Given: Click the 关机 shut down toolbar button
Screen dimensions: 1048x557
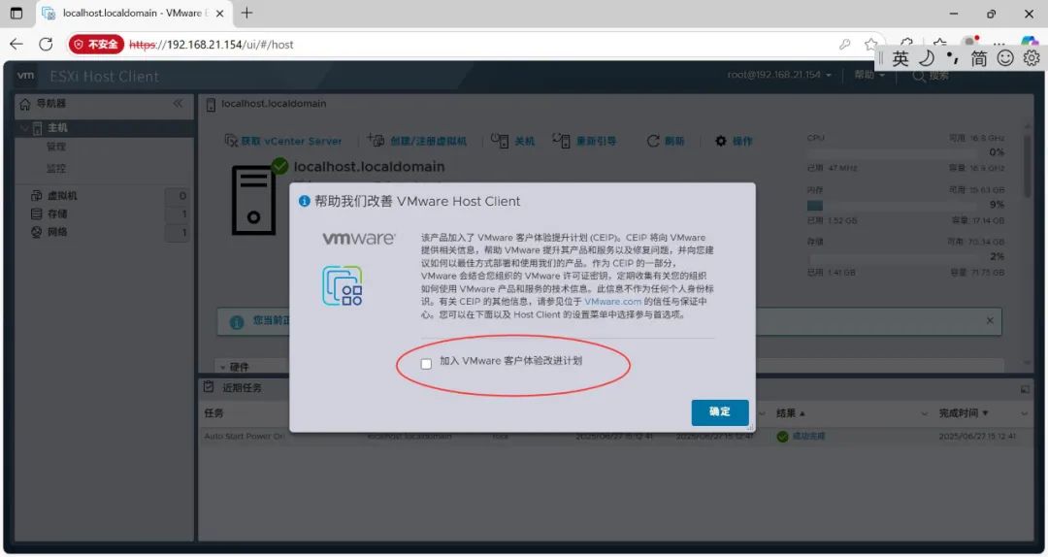Looking at the screenshot, I should click(513, 141).
